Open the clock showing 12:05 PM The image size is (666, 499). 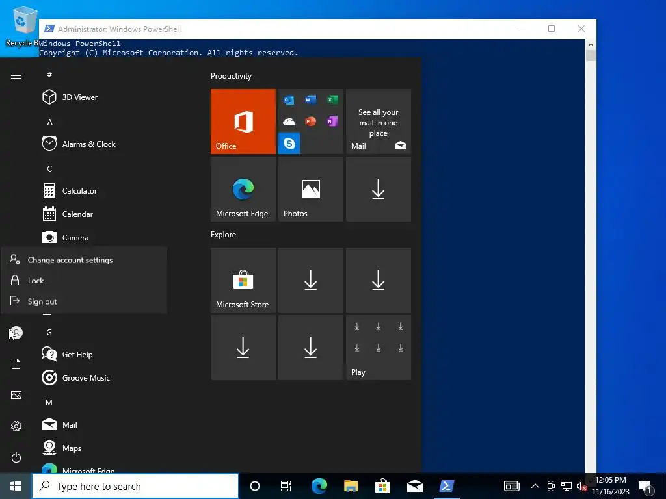pos(611,486)
